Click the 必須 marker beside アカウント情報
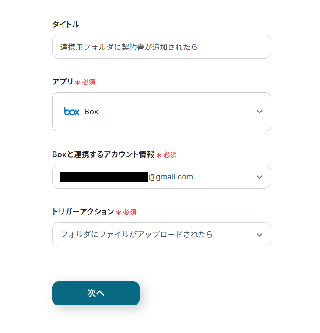 pos(170,155)
